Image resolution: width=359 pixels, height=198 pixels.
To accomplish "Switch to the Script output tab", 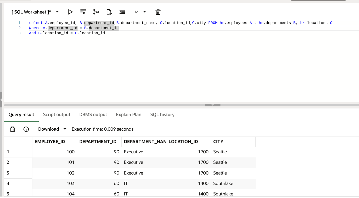I will click(57, 115).
